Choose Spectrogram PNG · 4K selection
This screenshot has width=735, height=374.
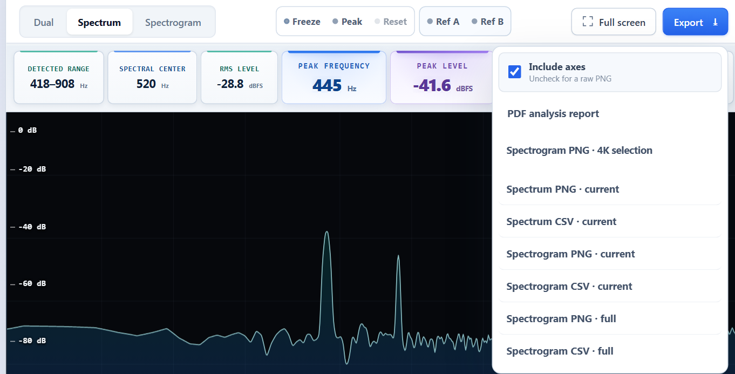tap(610, 151)
